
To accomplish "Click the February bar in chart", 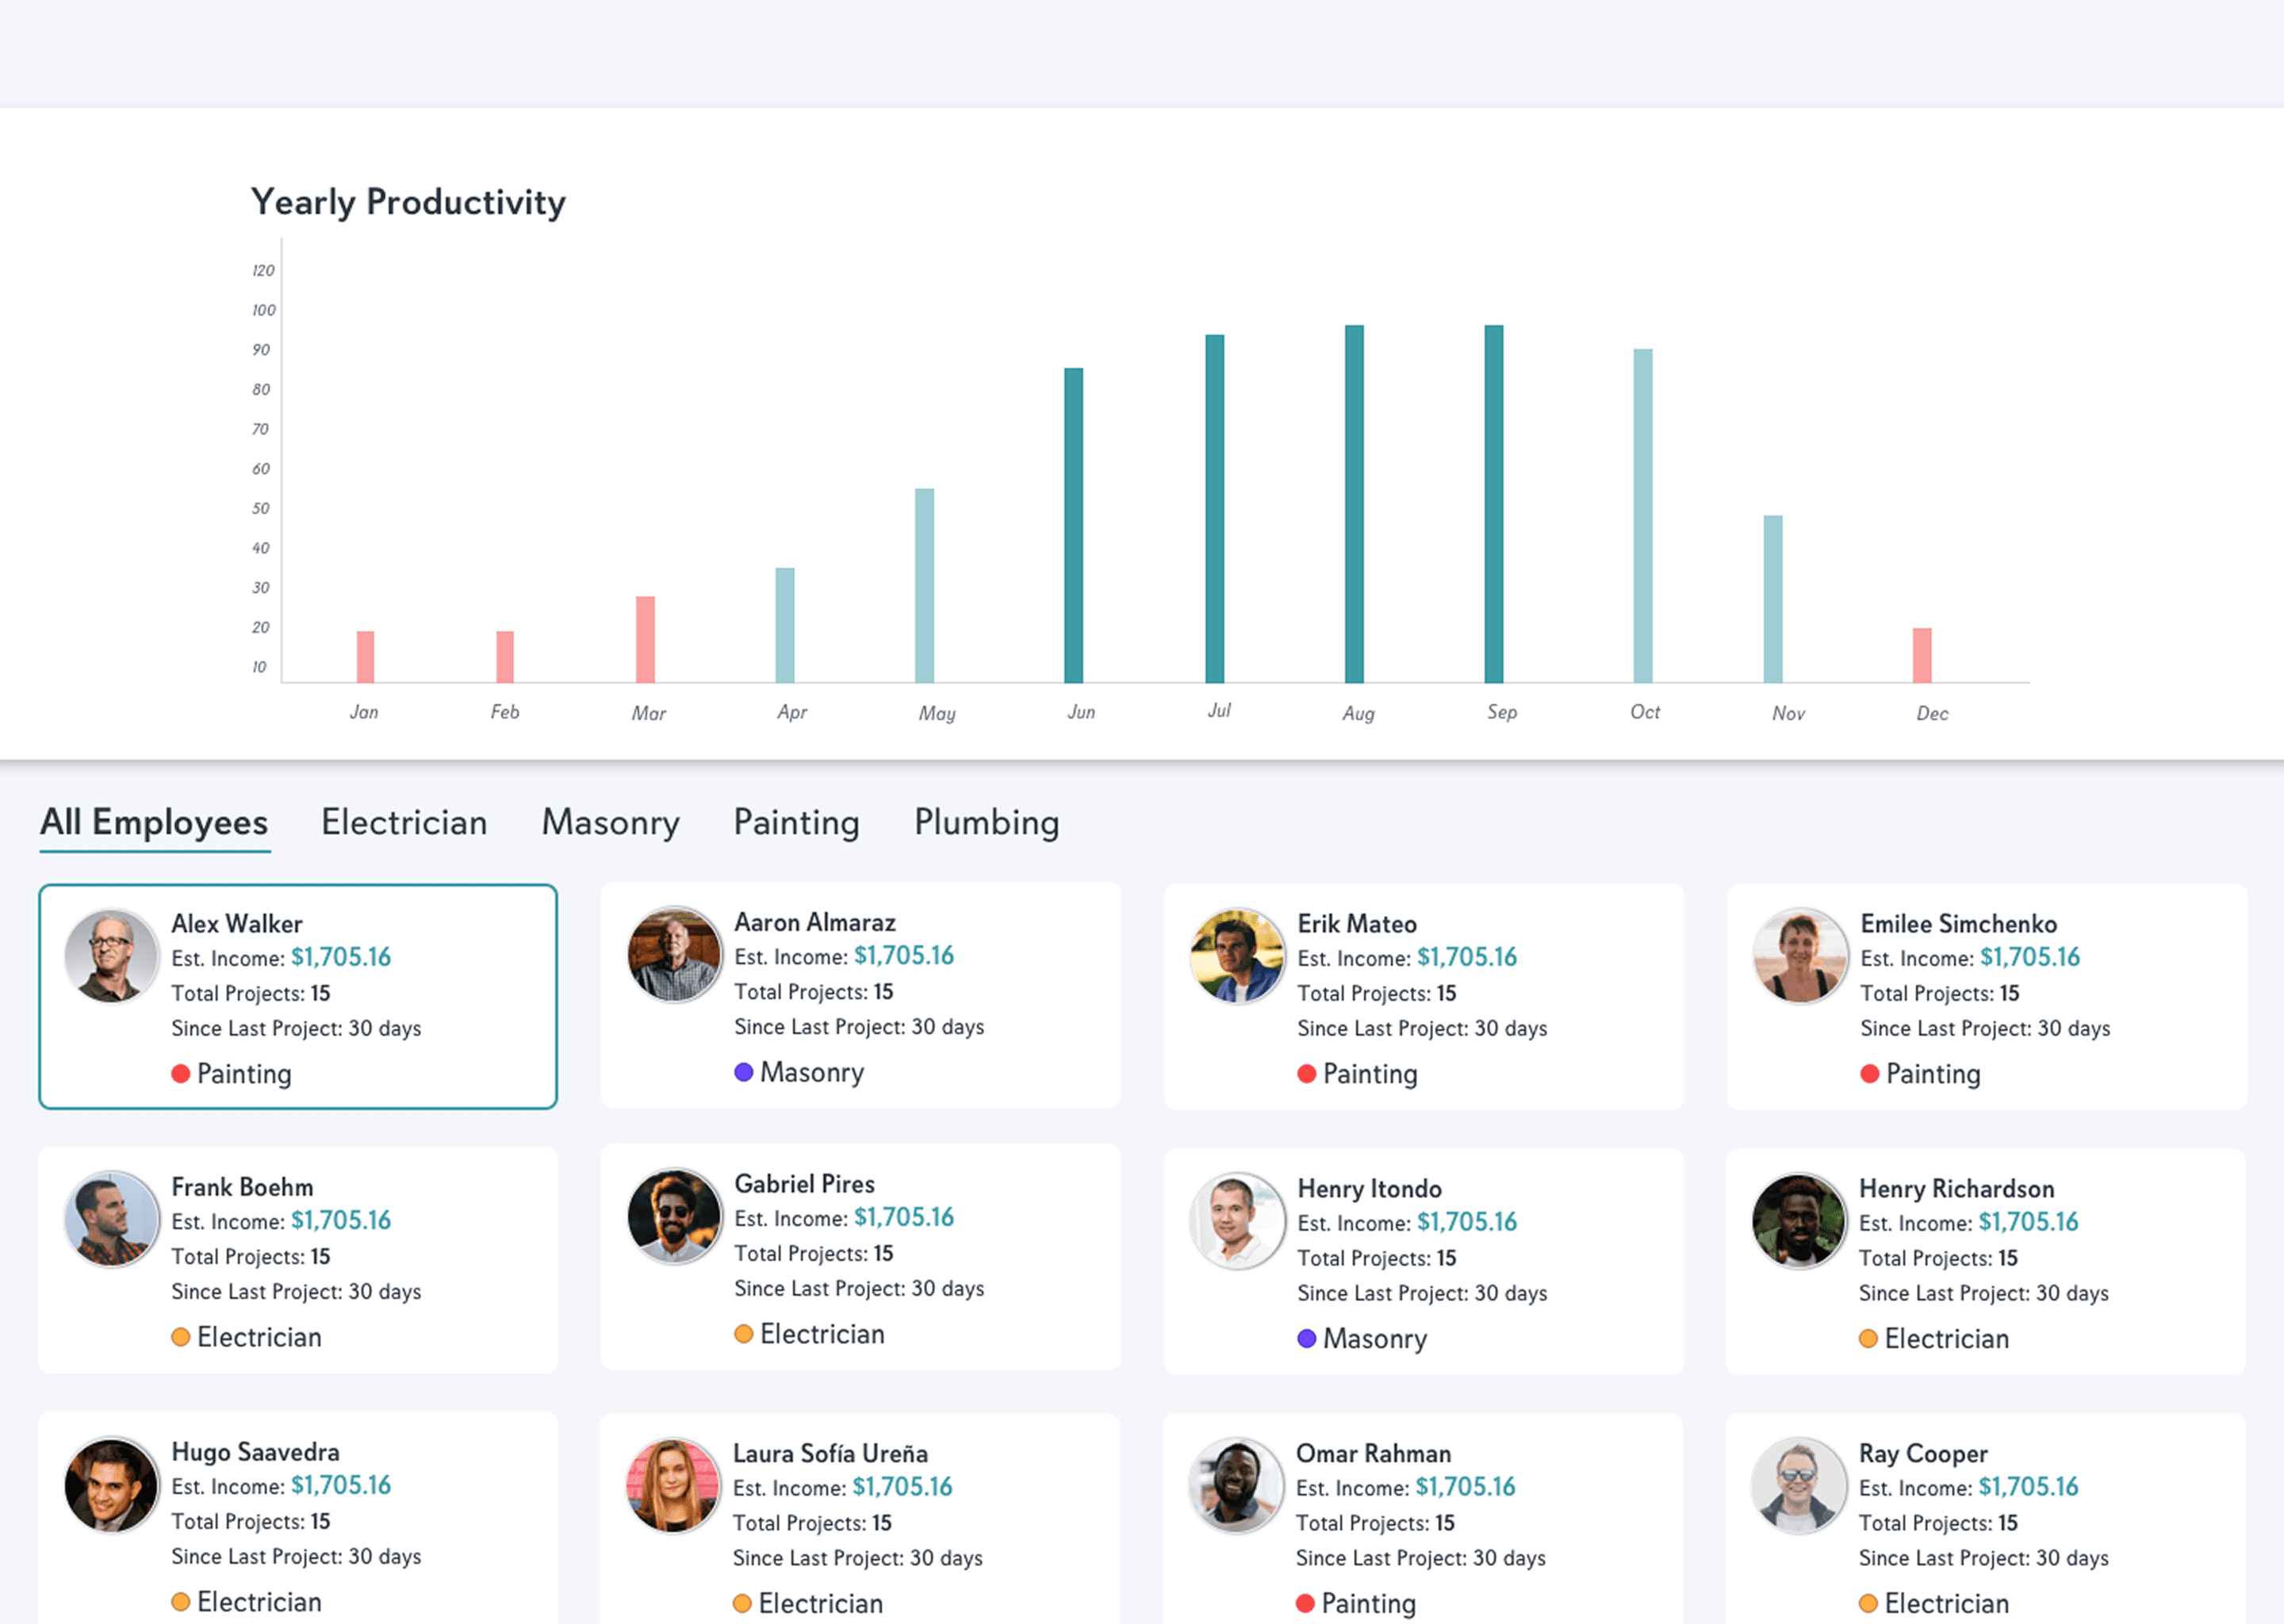I will tap(505, 657).
